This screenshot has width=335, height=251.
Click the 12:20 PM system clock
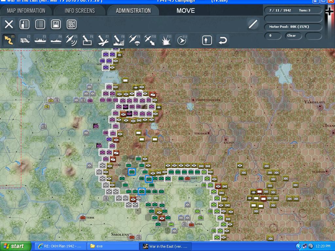323,246
